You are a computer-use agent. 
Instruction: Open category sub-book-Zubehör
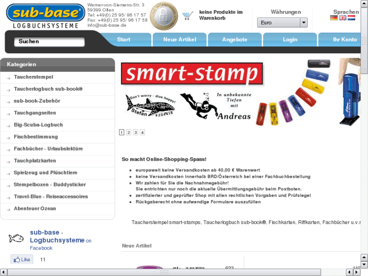(x=37, y=101)
